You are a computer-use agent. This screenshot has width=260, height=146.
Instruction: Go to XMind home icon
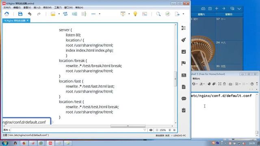pos(6,14)
